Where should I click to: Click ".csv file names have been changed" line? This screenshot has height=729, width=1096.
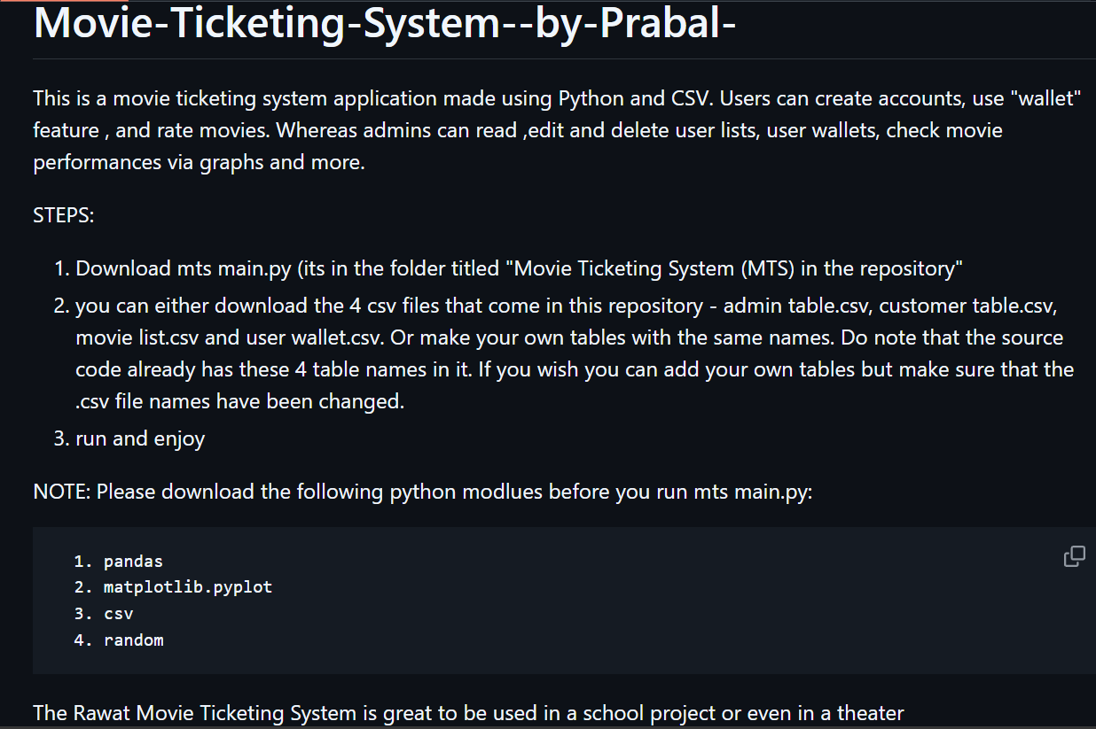(x=239, y=401)
